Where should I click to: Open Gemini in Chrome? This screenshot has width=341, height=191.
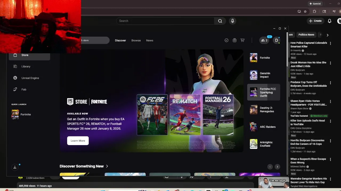315,4
